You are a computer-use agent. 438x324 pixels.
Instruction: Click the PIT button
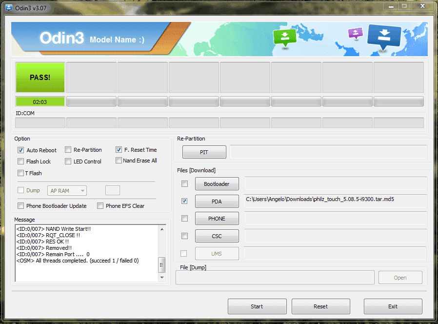[204, 152]
